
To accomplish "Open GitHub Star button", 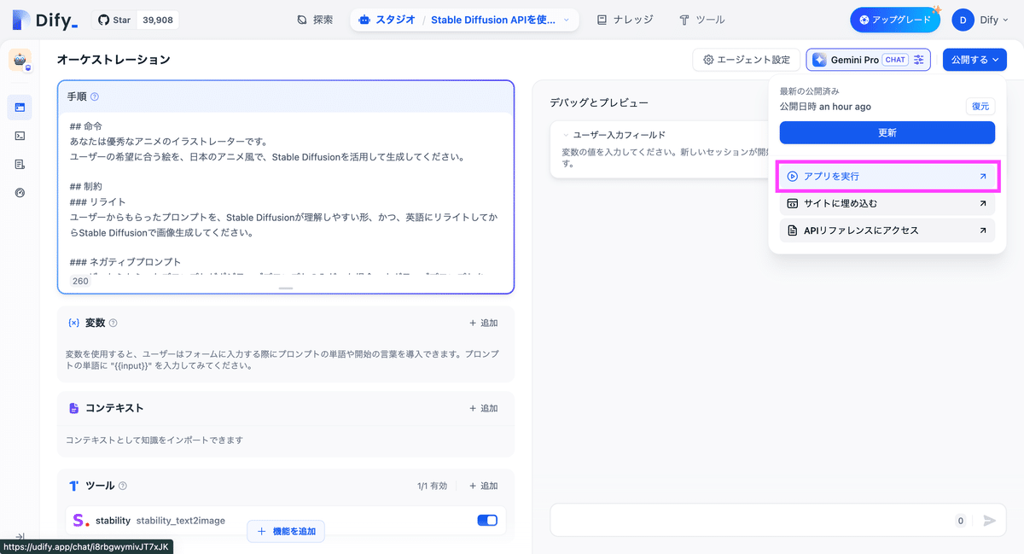I will 114,20.
